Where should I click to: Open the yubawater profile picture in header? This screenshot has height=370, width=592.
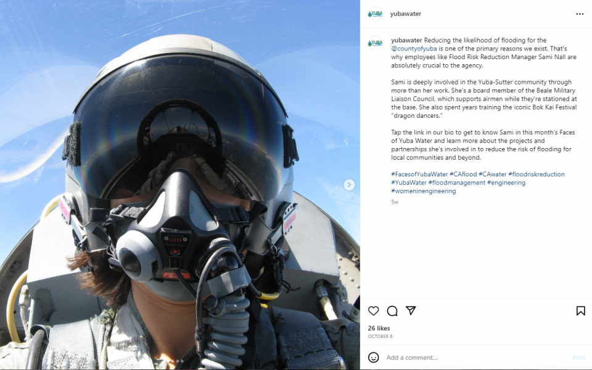[x=376, y=14]
